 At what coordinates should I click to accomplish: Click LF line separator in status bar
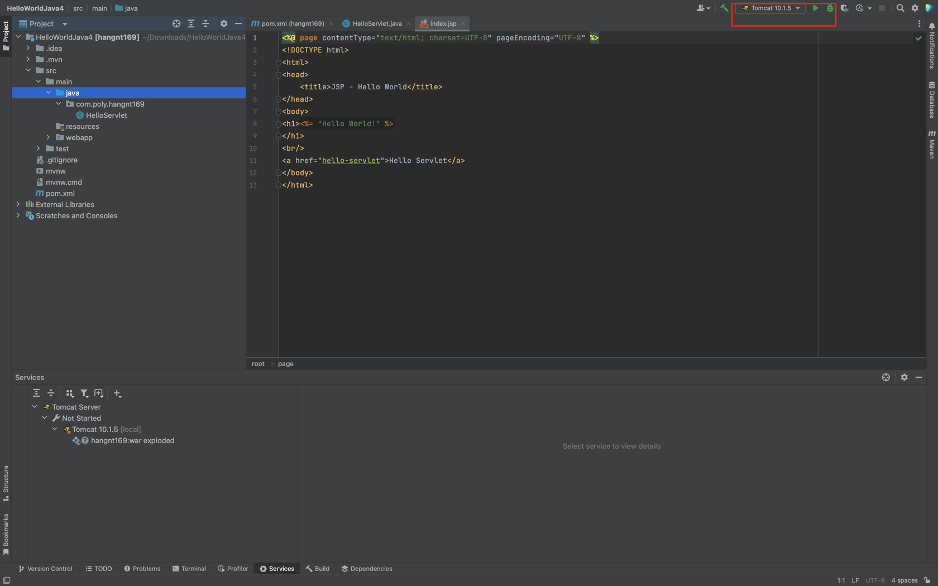click(855, 580)
